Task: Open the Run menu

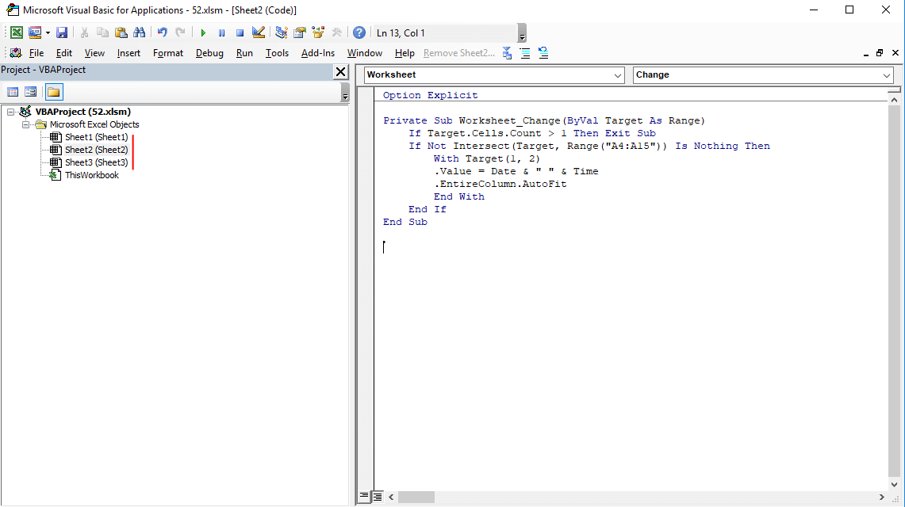Action: (245, 53)
